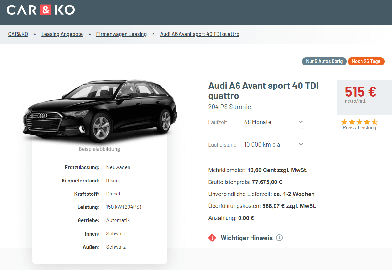The image size is (392, 270).
Task: Click the Erstzulassung value Neuwagen
Action: tap(118, 167)
